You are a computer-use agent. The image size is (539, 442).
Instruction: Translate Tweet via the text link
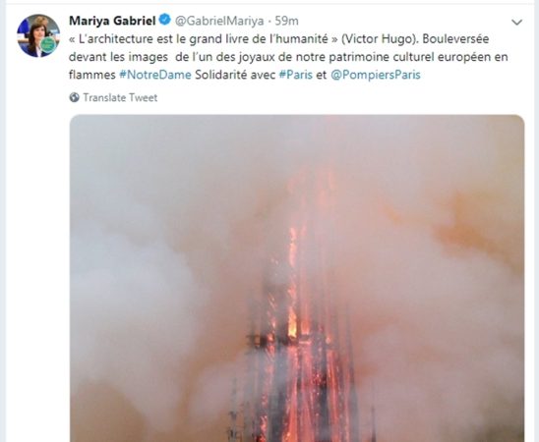click(x=120, y=97)
